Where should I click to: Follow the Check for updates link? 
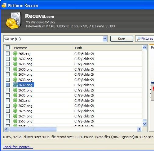(x=18, y=147)
